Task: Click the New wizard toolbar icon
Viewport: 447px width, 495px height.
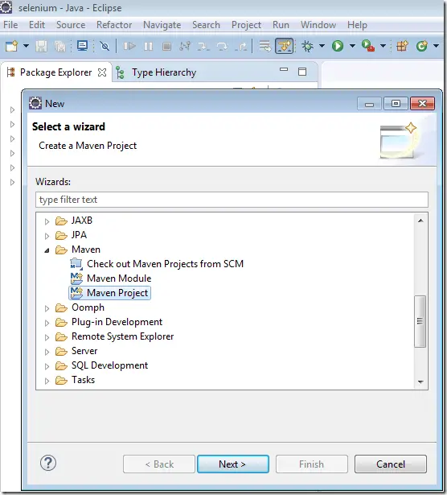Action: point(12,47)
